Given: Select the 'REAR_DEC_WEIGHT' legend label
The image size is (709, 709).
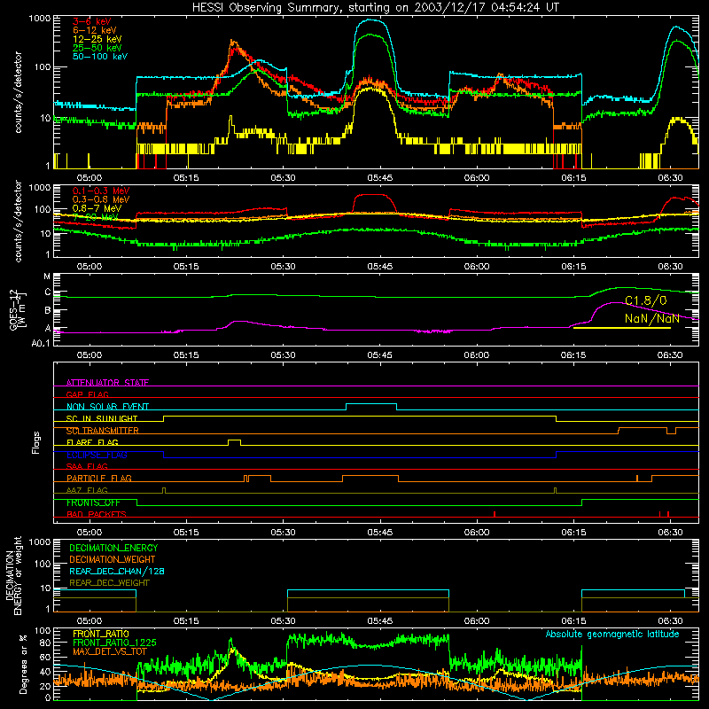Looking at the screenshot, I should pos(109,583).
